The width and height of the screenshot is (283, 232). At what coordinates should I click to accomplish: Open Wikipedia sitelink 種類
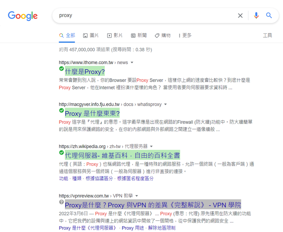pyautogui.click(x=77, y=179)
